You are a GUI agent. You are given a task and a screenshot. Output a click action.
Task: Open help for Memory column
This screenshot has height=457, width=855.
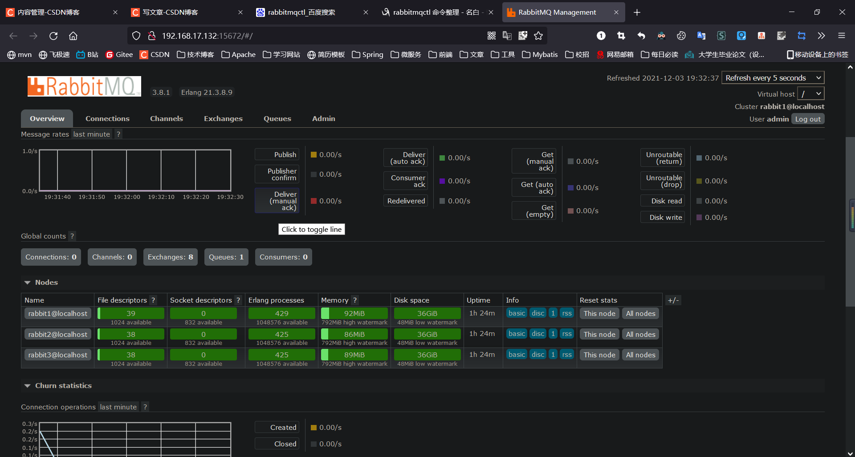tap(355, 300)
